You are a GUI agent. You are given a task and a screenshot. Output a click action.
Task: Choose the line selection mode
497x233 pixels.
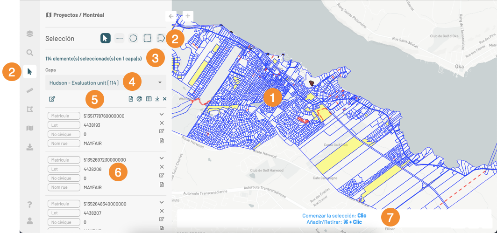[x=120, y=39]
